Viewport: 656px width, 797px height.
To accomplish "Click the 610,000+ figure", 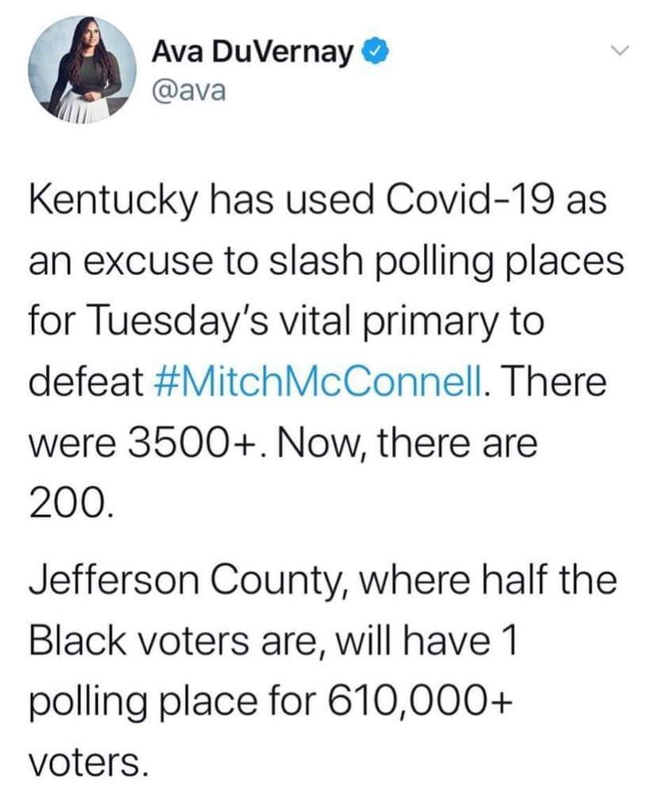I will (x=417, y=701).
